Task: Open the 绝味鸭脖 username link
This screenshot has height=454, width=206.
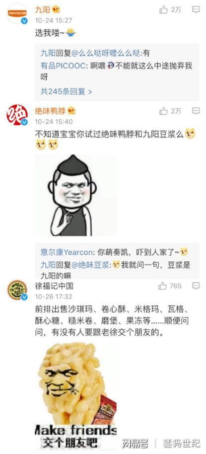Action: pyautogui.click(x=50, y=111)
